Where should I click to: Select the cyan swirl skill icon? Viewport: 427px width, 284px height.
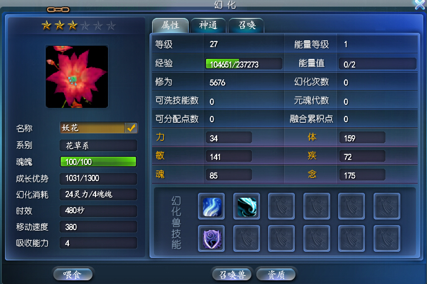(x=246, y=206)
